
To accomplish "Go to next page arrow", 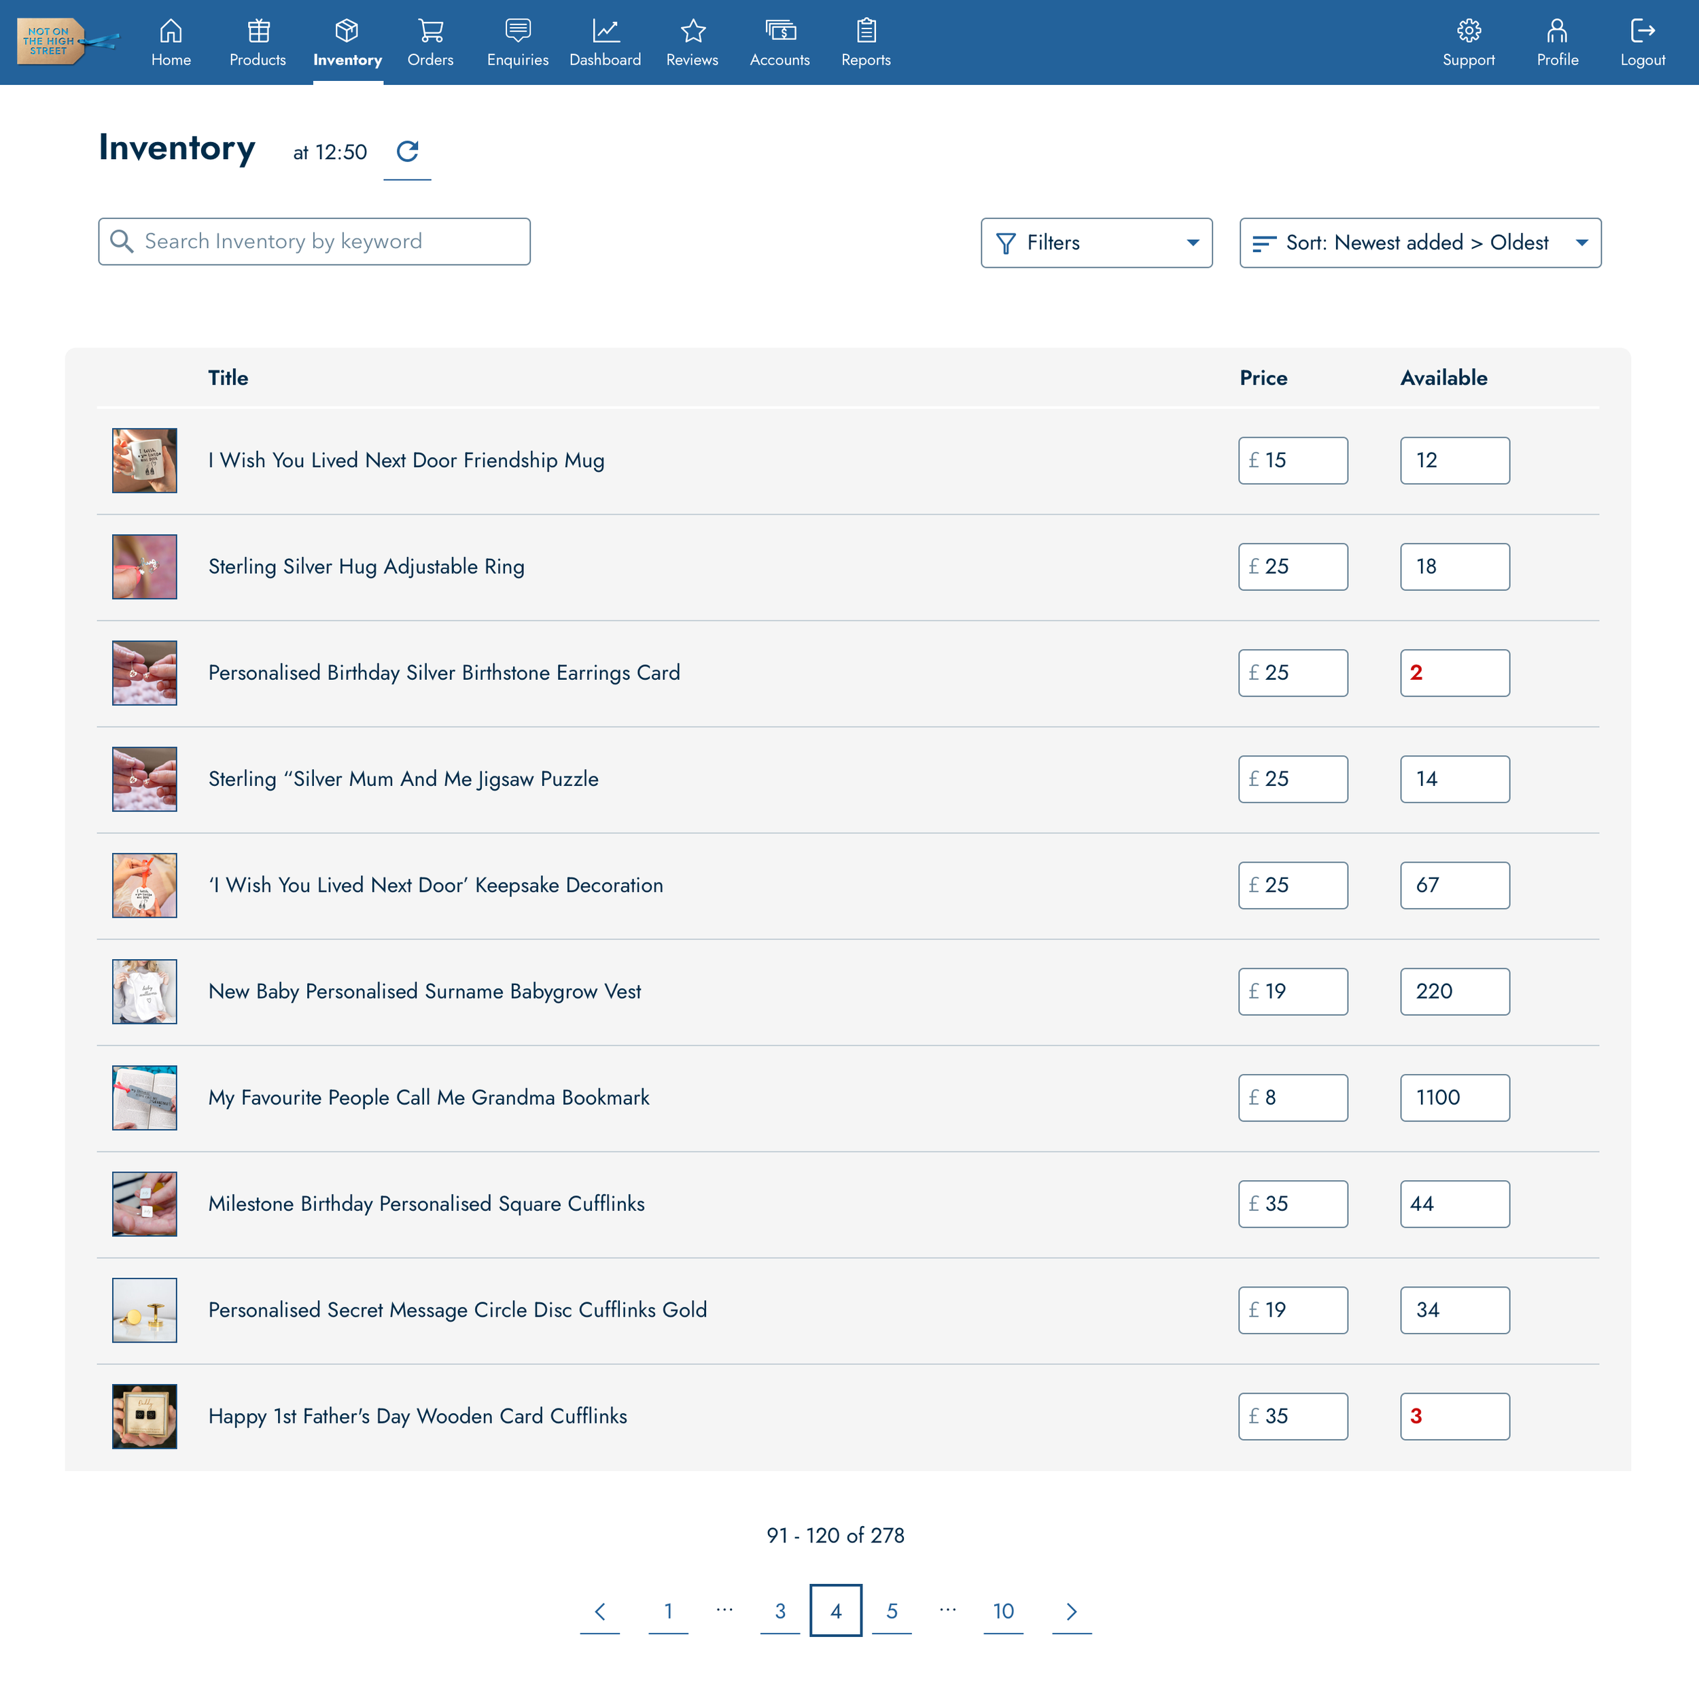I will point(1071,1610).
